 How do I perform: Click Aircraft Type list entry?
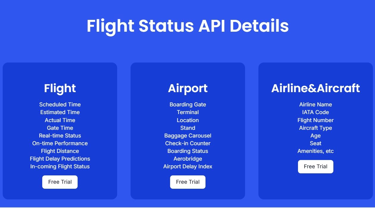(316, 128)
